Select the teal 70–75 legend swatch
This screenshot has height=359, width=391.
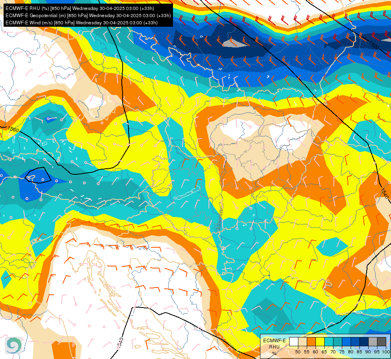pos(337,341)
